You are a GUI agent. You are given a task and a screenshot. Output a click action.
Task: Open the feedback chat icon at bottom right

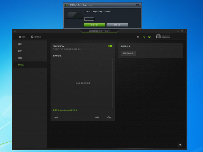tap(180, 145)
